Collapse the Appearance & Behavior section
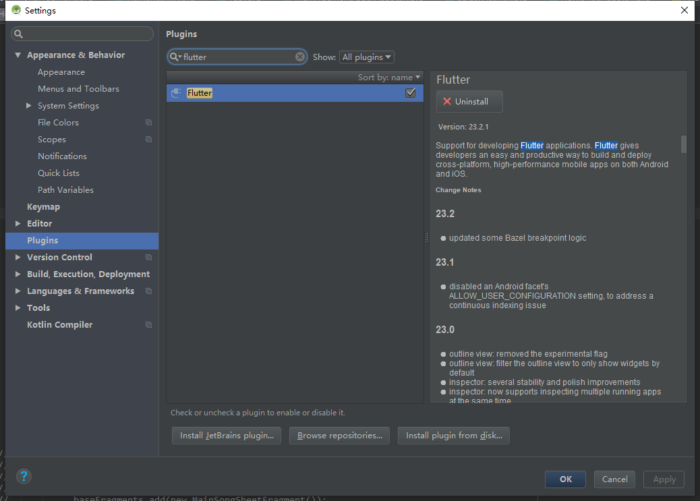The image size is (700, 501). (x=18, y=55)
